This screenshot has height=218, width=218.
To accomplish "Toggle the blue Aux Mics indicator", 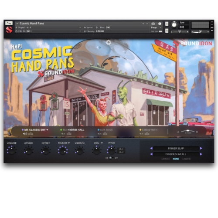I will point(99,130).
